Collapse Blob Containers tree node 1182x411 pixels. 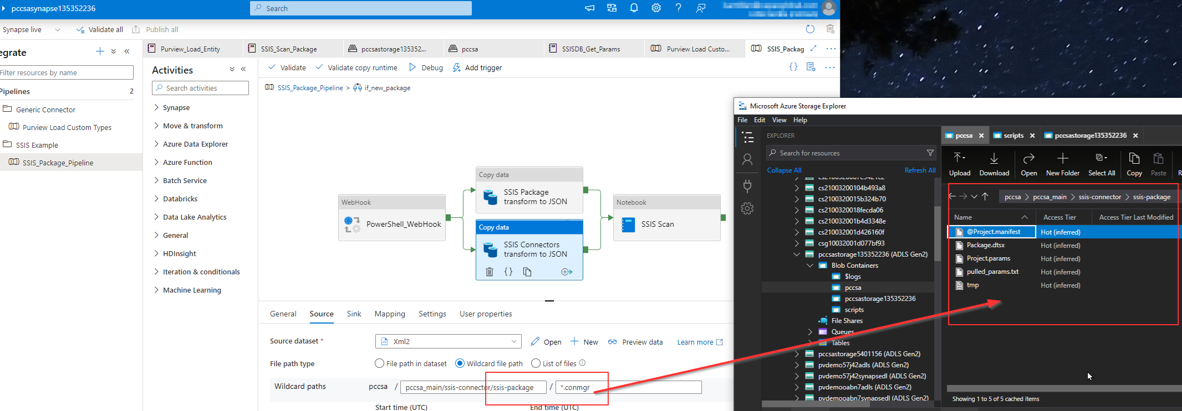[x=810, y=266]
